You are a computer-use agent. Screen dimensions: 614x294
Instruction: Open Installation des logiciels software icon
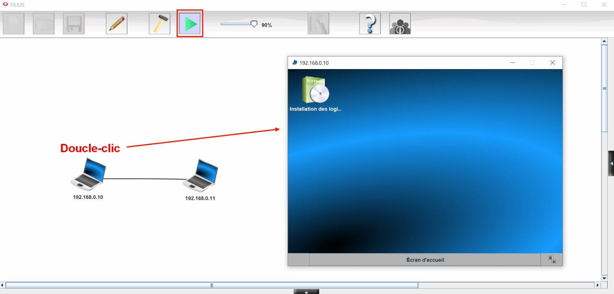[315, 91]
